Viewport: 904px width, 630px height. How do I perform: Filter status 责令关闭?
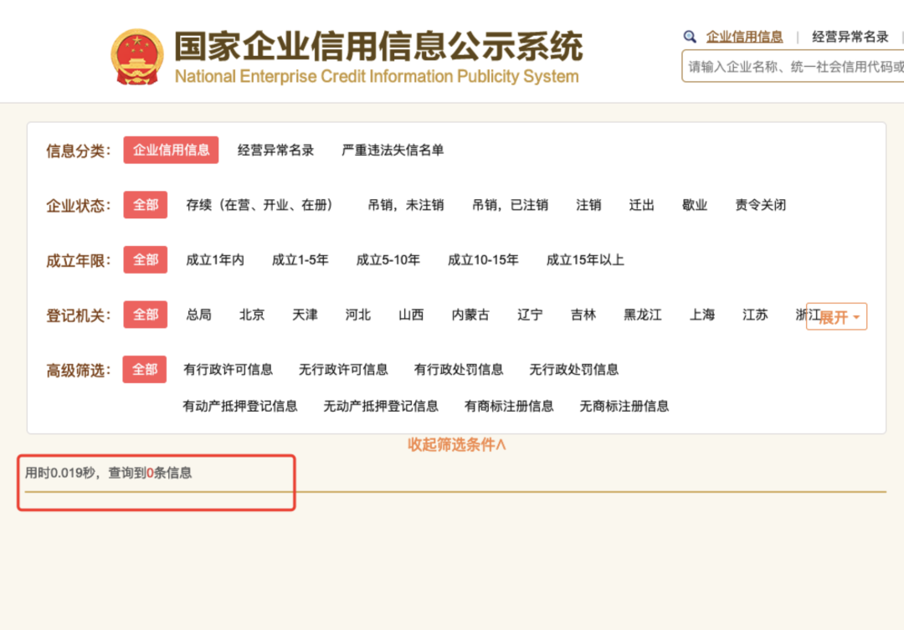760,205
